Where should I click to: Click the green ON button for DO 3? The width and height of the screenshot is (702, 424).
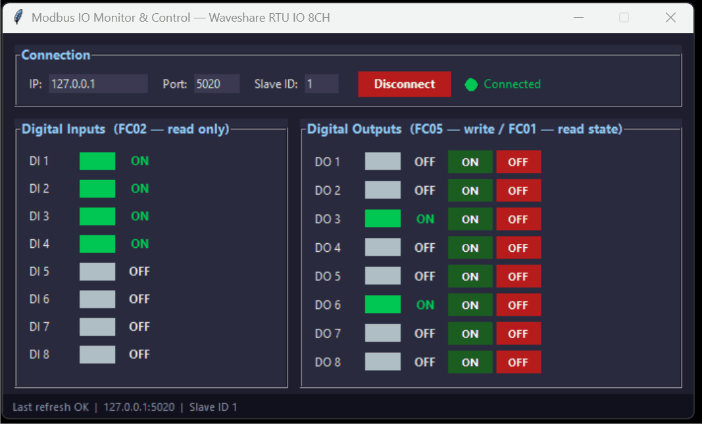pos(470,219)
